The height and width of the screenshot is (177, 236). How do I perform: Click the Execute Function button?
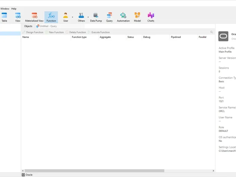(99, 32)
